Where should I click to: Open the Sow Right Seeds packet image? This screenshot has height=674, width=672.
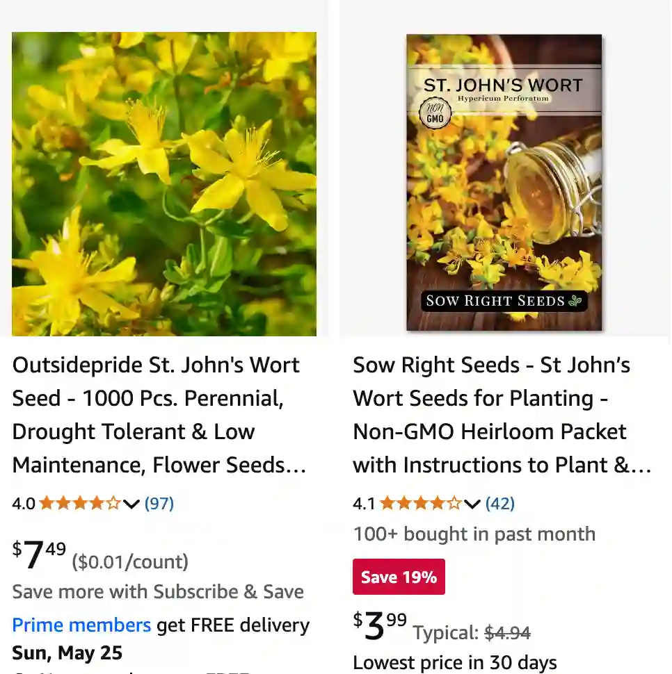504,183
